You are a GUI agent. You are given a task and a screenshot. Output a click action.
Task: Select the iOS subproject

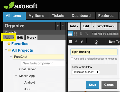pos(27,89)
